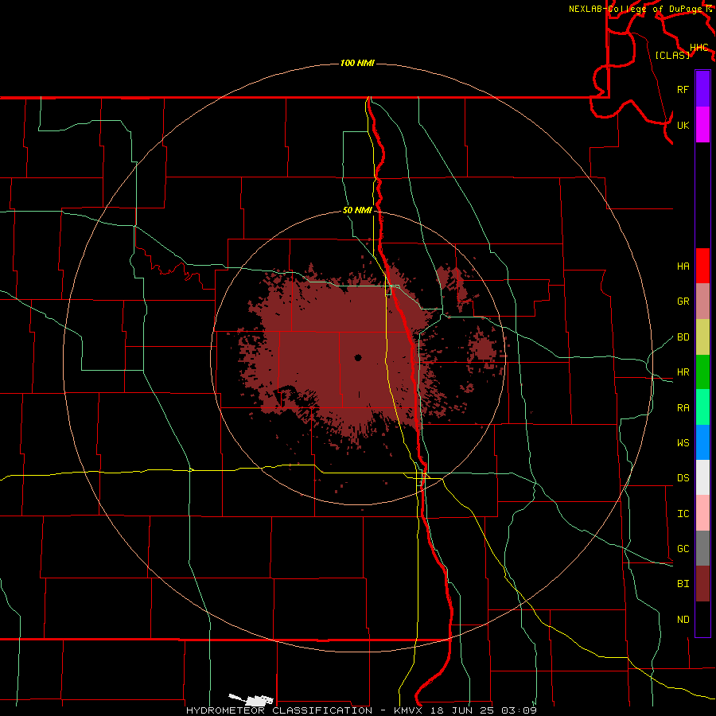Click the WS blue legend swatch
This screenshot has height=716, width=716.
(702, 442)
